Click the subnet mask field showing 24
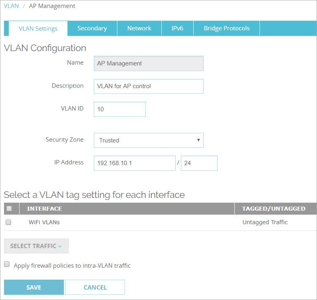This screenshot has width=317, height=300. click(x=199, y=163)
